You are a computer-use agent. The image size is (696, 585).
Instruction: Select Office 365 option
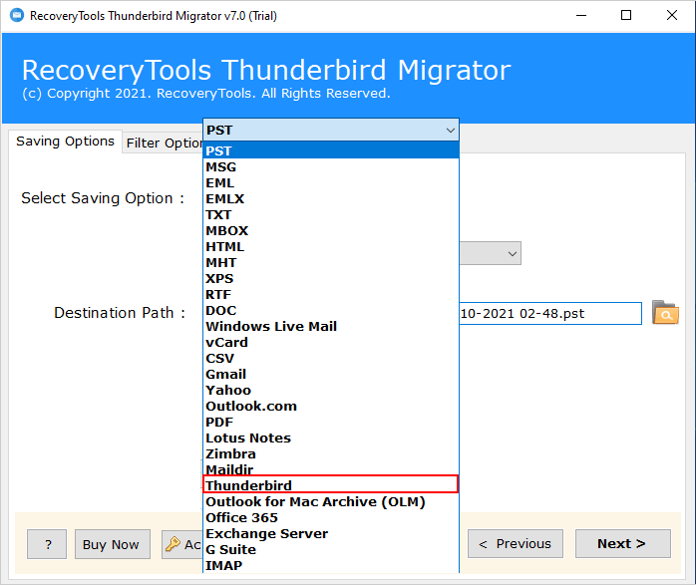(331, 518)
